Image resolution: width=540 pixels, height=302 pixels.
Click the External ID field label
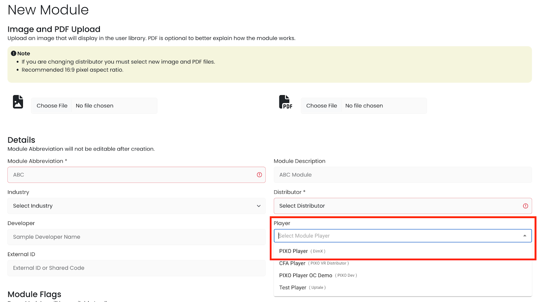(x=21, y=254)
